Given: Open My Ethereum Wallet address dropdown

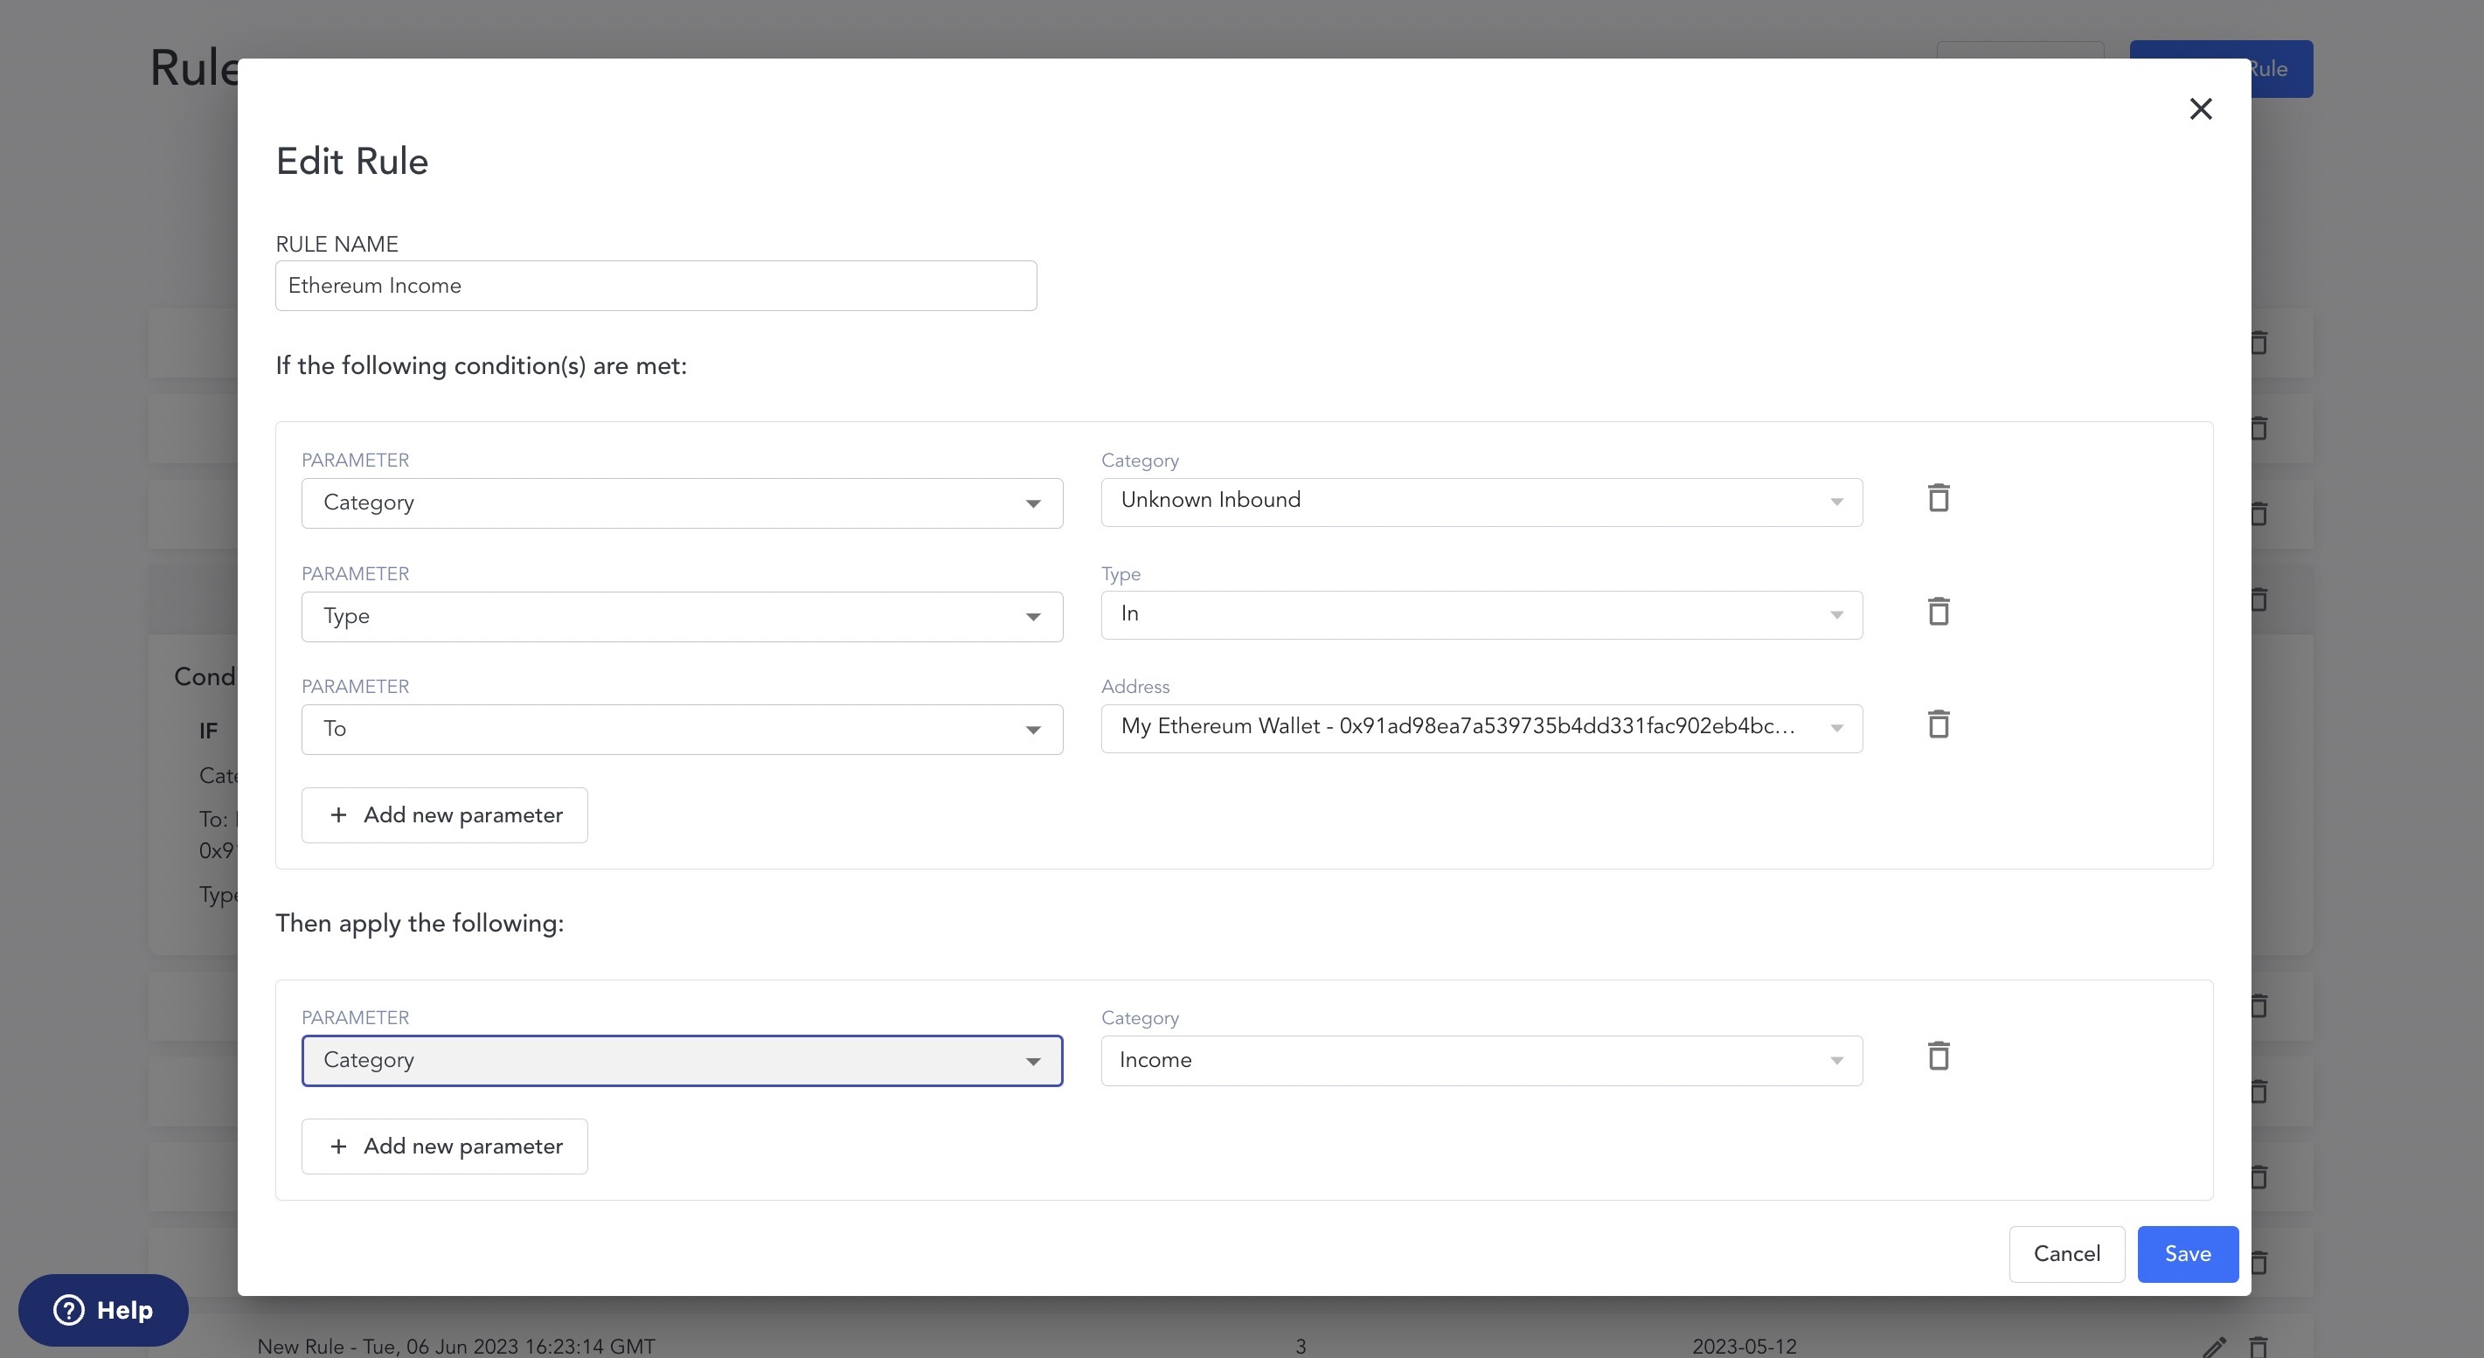Looking at the screenshot, I should (x=1481, y=728).
